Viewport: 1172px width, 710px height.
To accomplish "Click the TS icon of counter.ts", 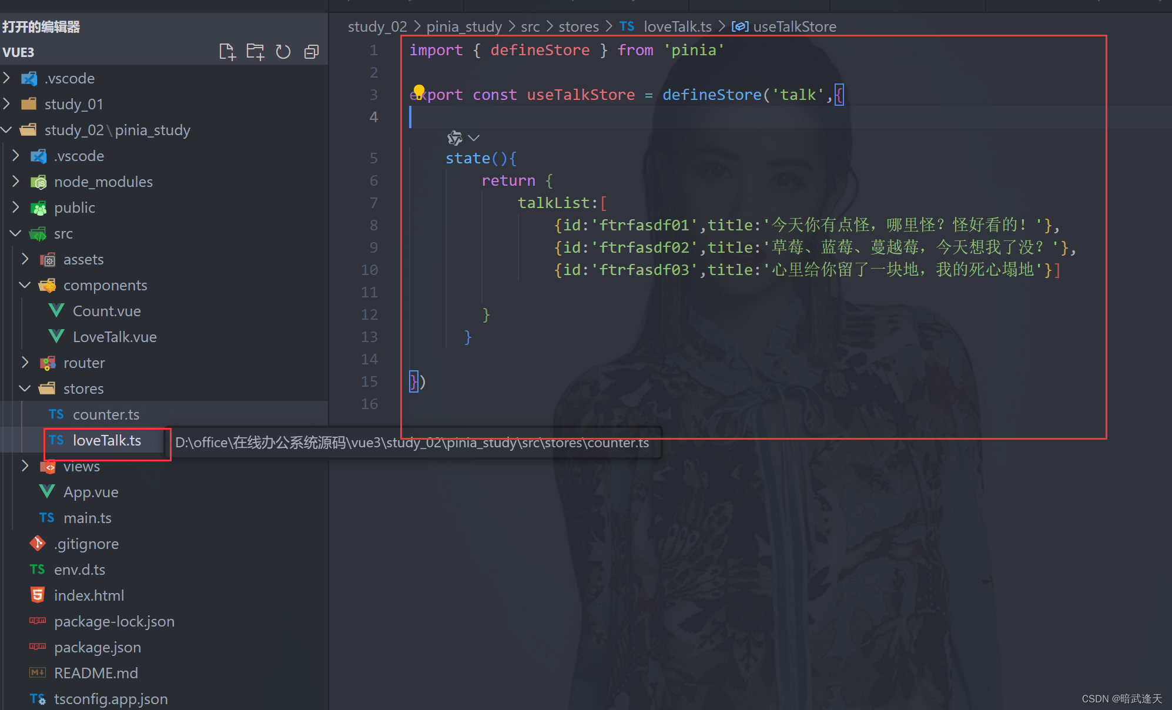I will click(x=56, y=414).
